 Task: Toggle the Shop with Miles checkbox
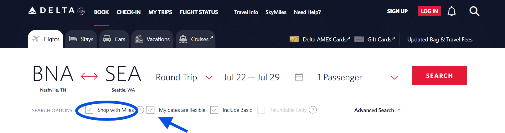(89, 110)
